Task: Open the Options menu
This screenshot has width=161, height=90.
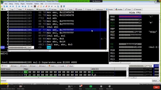Action: coord(36,4)
